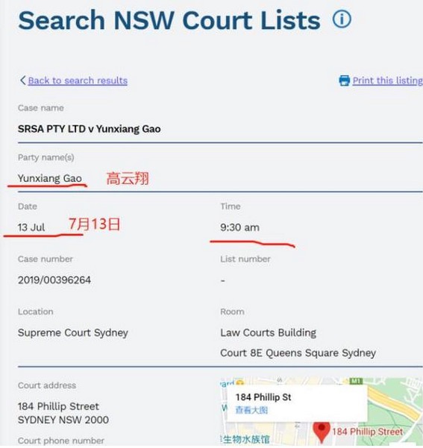Click the SYDNEY NSW 2000 address line
This screenshot has height=448, width=423.
63,420
